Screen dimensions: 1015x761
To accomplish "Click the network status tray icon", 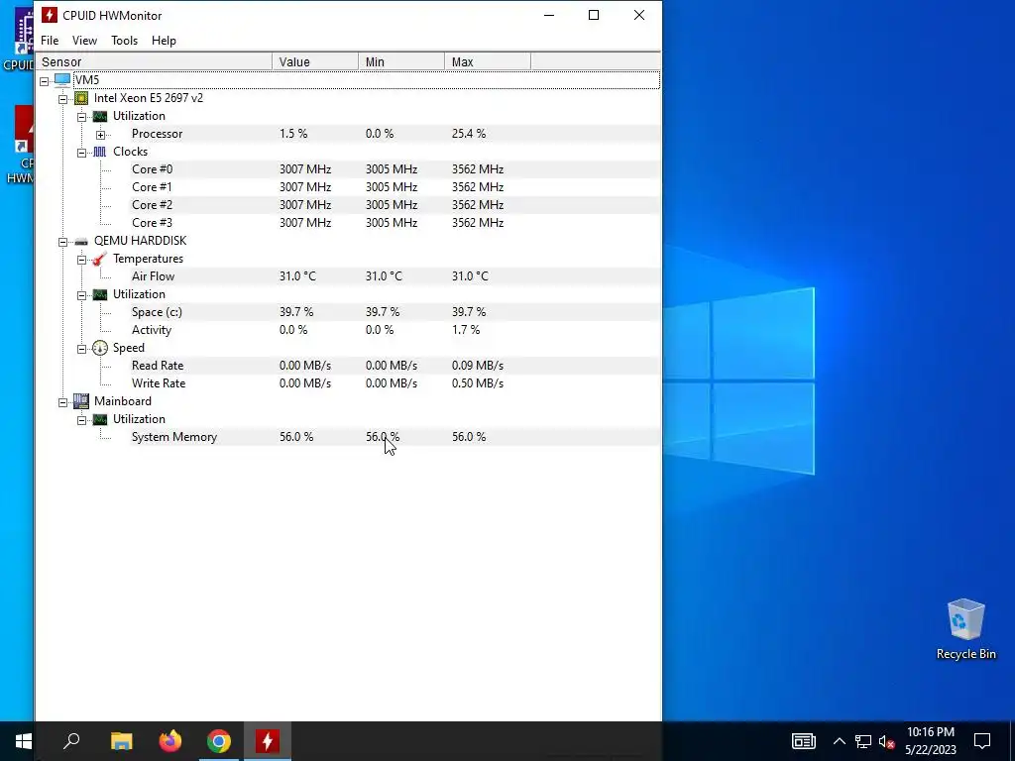I will click(x=863, y=741).
